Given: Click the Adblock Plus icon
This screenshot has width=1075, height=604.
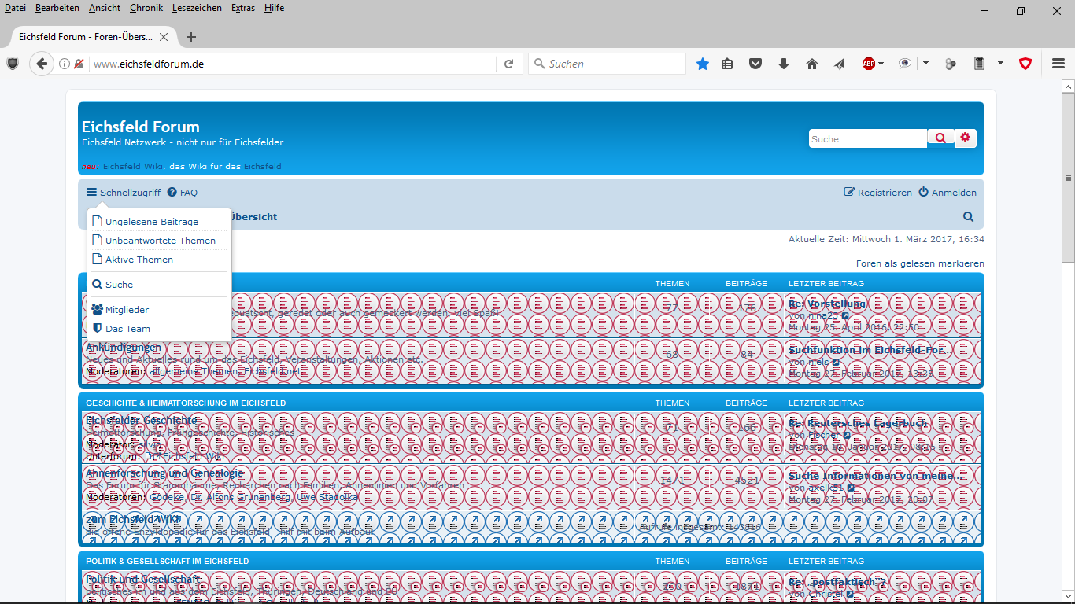Looking at the screenshot, I should coord(868,64).
